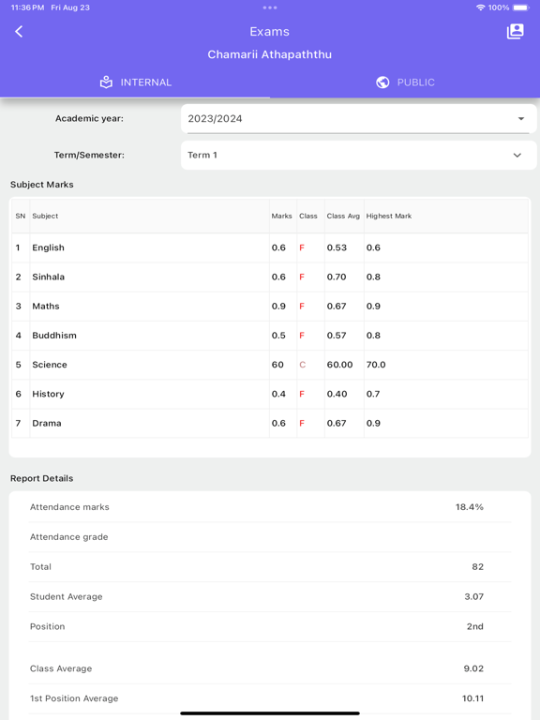This screenshot has height=720, width=540.
Task: Click History class average 0.40
Action: point(337,394)
